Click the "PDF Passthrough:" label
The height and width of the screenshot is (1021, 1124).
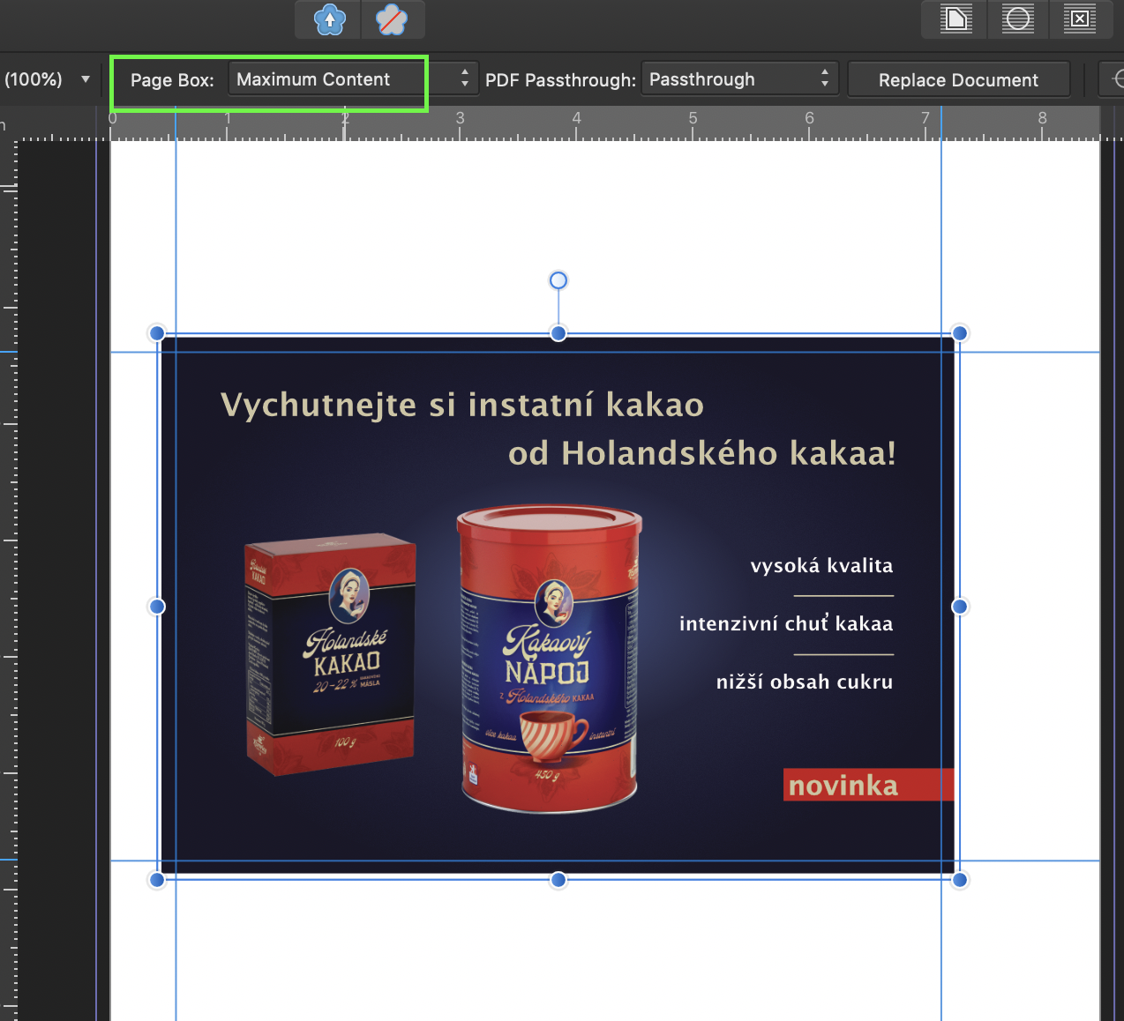[560, 80]
